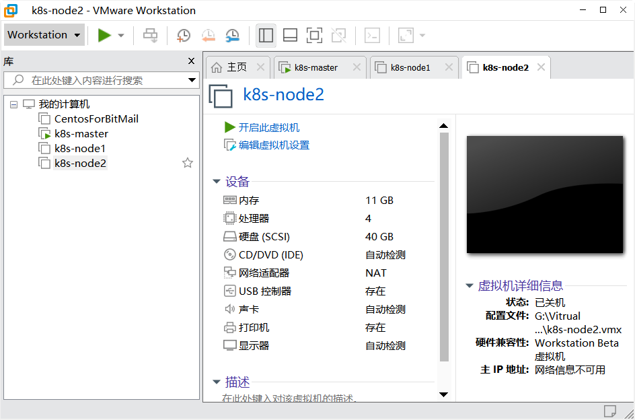Image resolution: width=635 pixels, height=420 pixels.
Task: Click the home icon on 主页 tab
Action: (x=217, y=67)
